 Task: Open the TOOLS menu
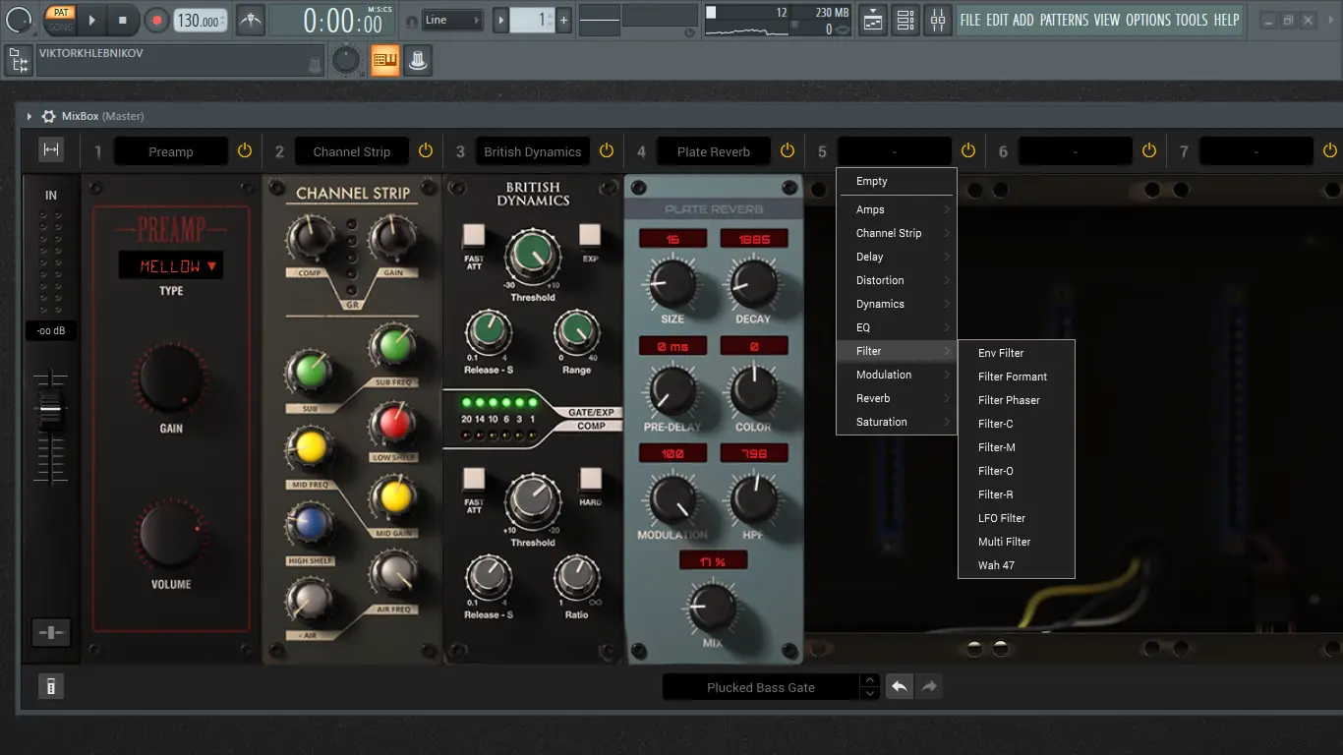tap(1192, 20)
